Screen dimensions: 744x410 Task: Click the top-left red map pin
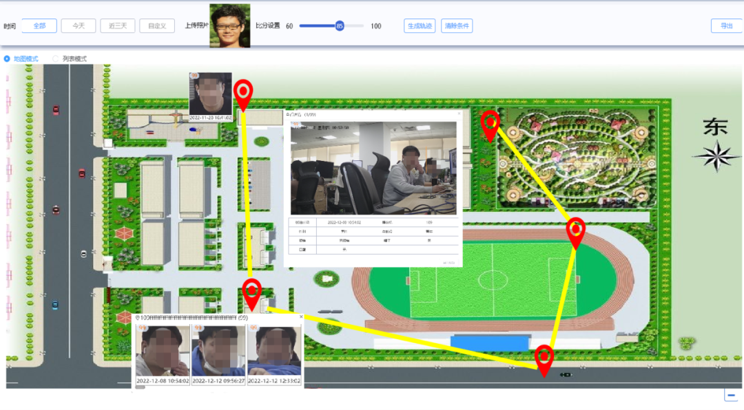[243, 92]
